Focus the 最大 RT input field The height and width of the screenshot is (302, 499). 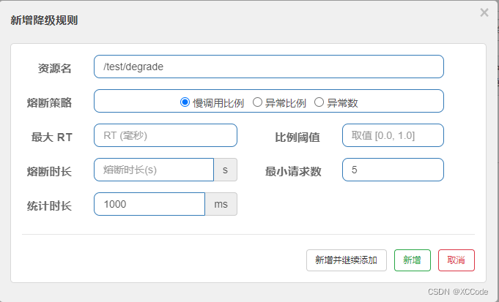coord(166,135)
